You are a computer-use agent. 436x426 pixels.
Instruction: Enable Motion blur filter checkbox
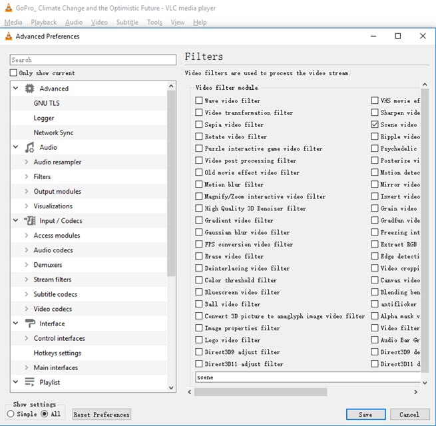(199, 184)
